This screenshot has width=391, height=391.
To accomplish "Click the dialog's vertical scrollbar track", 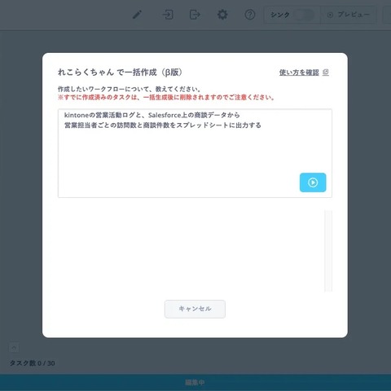I will pos(328,251).
